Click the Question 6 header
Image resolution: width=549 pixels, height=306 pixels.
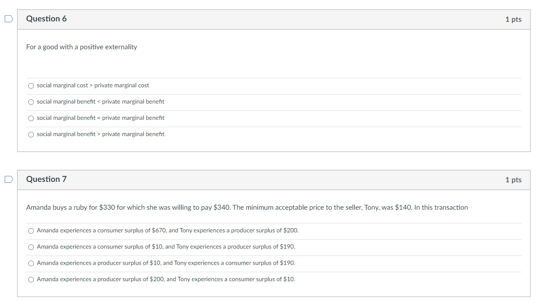pyautogui.click(x=46, y=19)
